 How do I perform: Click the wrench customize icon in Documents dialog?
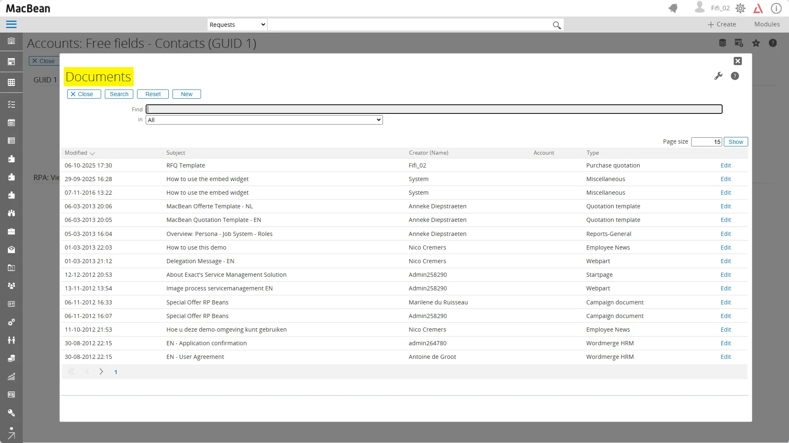coord(718,76)
